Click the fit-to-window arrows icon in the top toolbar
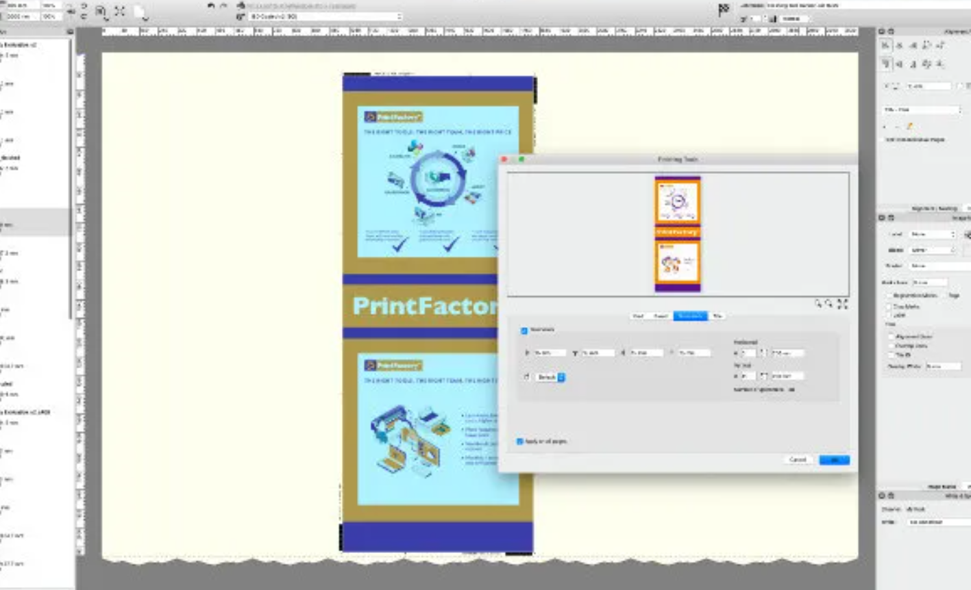Image resolution: width=971 pixels, height=590 pixels. click(120, 11)
